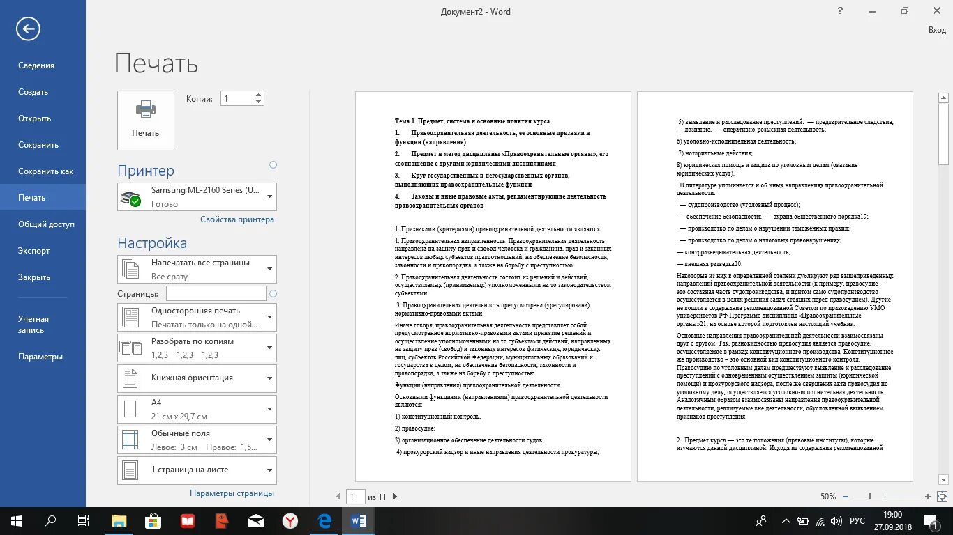Image resolution: width=953 pixels, height=535 pixels.
Task: Open Microsoft Store from taskbar
Action: click(153, 520)
